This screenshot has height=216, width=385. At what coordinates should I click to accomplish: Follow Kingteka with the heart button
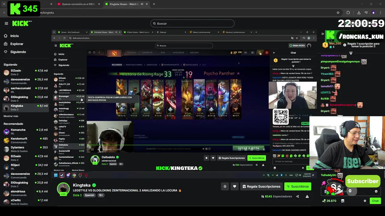[x=235, y=186]
